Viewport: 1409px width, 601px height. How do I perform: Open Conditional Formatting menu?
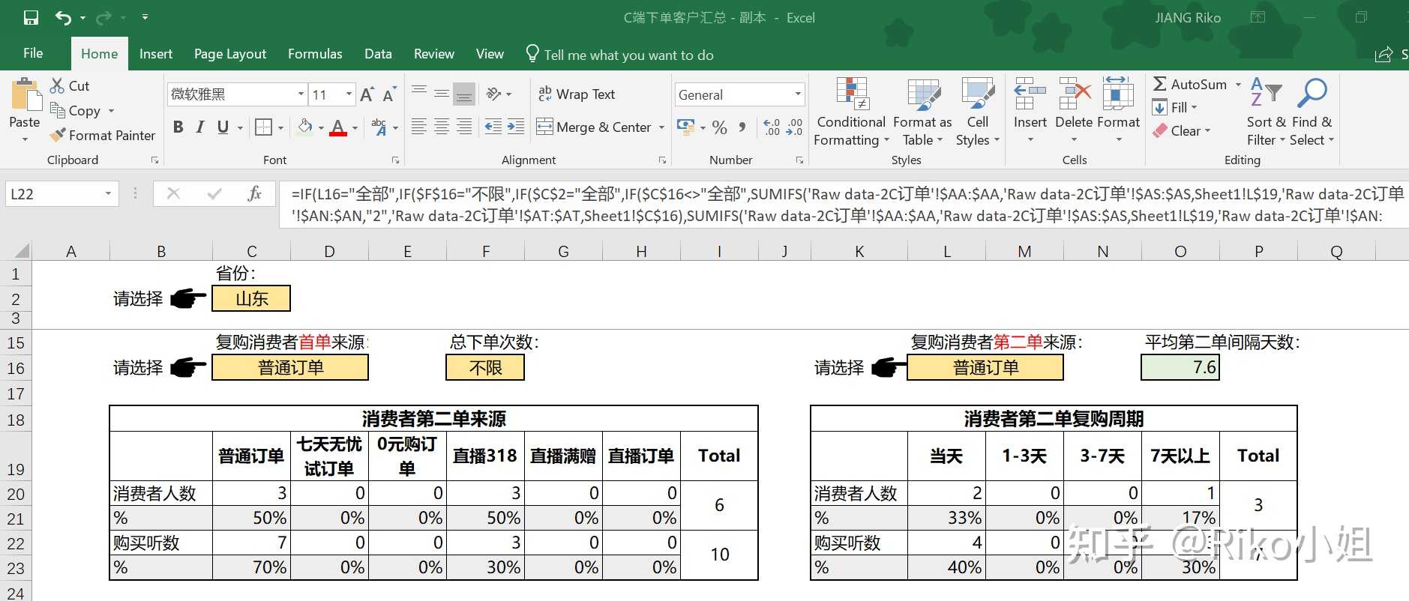851,112
